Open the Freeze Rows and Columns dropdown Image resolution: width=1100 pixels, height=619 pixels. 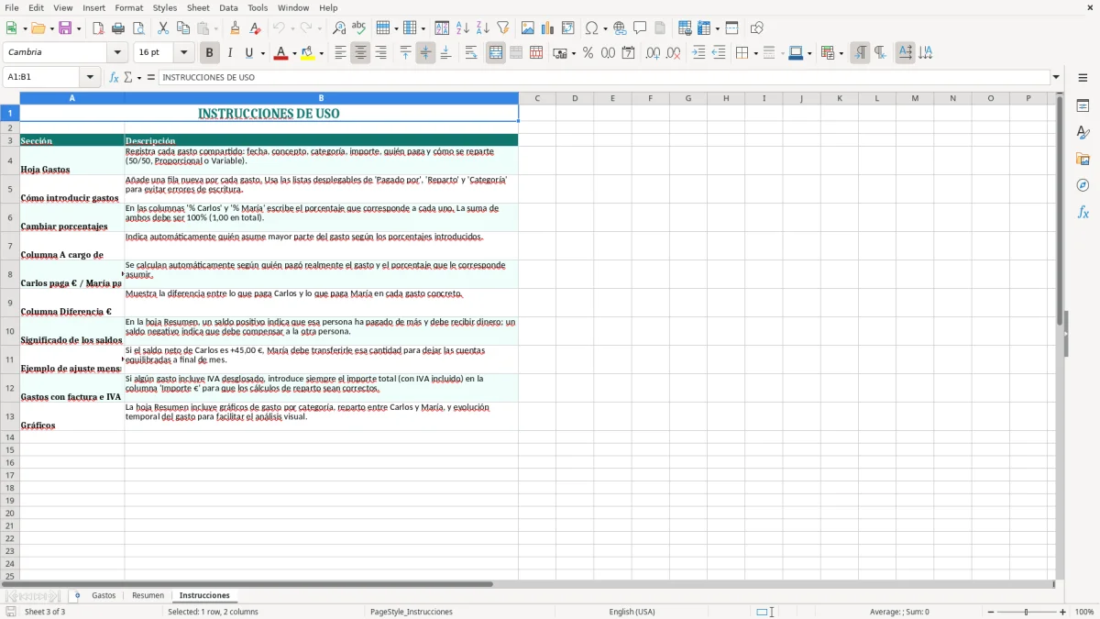click(718, 28)
